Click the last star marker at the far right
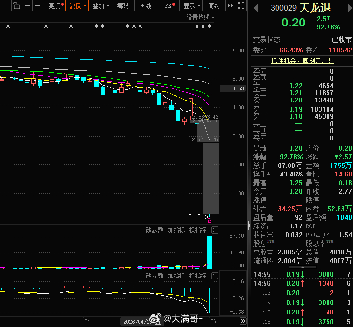 tap(210, 26)
